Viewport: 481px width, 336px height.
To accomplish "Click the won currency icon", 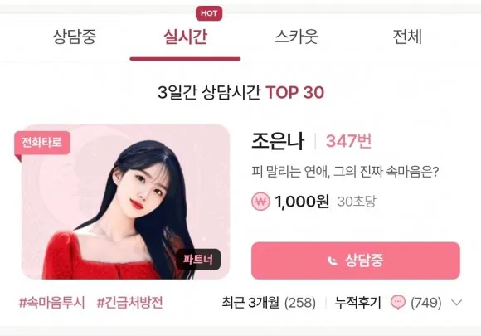I will pyautogui.click(x=260, y=202).
